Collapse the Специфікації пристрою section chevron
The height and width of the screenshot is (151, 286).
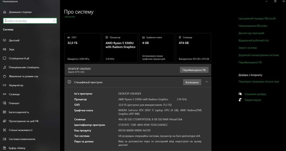click(207, 82)
